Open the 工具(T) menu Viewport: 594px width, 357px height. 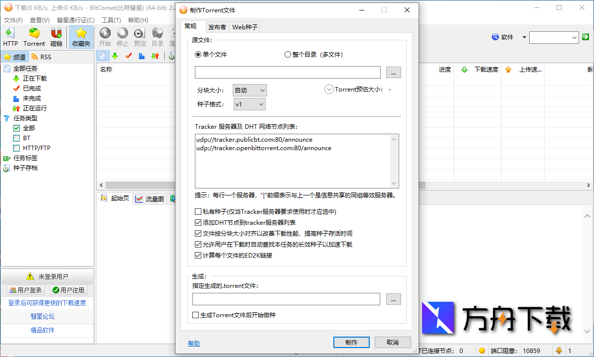click(111, 20)
